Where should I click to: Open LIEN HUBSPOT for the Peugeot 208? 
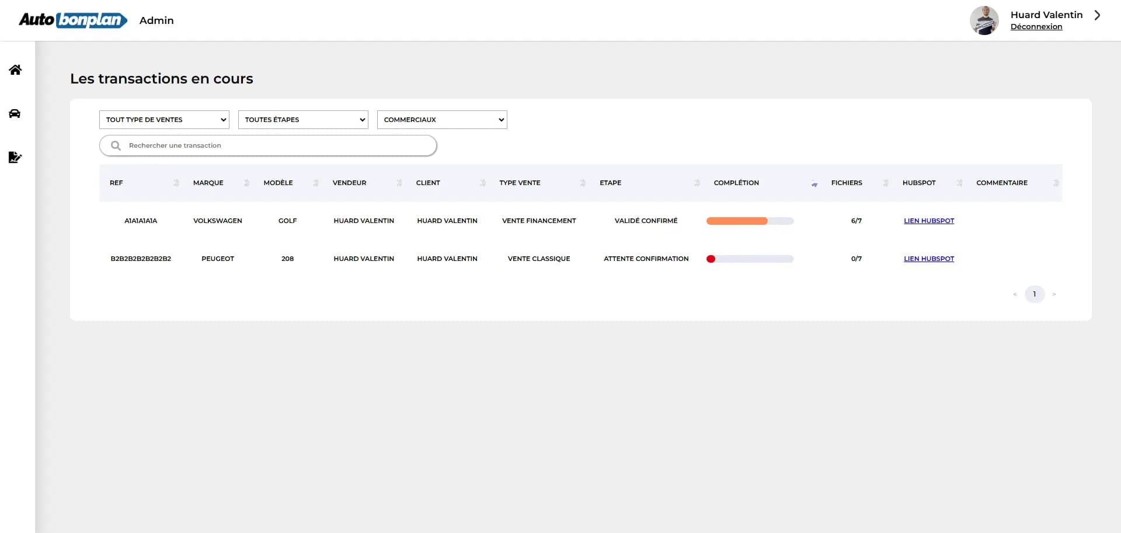928,259
